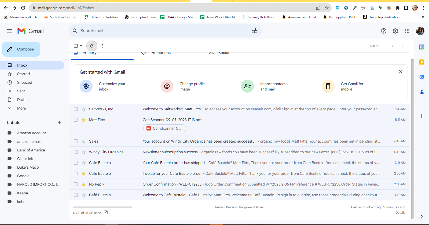This screenshot has width=429, height=225.
Task: Go to newer messages page arrow
Action: point(392,46)
